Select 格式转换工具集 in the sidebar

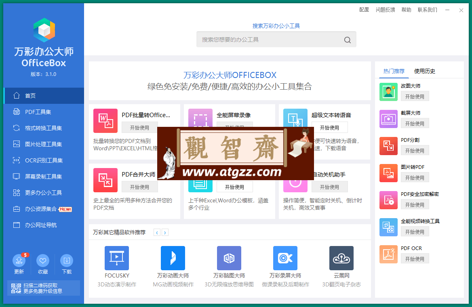tap(44, 128)
